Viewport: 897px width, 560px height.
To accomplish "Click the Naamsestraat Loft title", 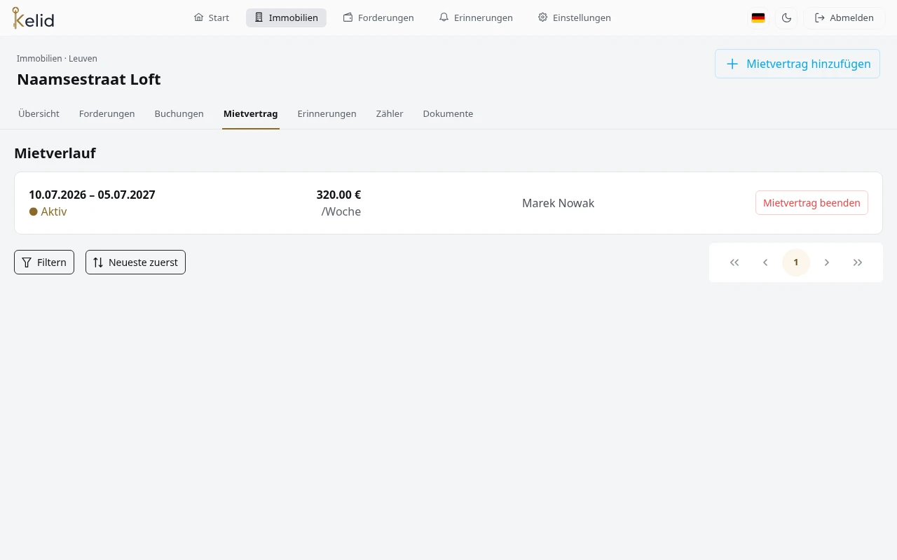I will click(x=89, y=79).
